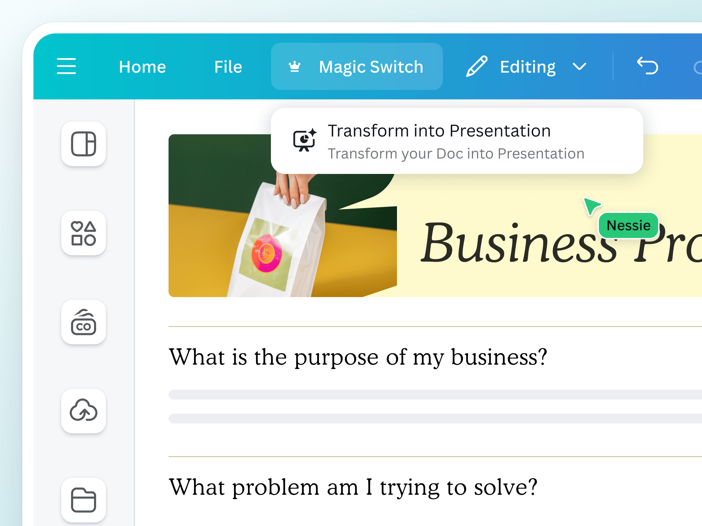Expand the Editing mode dropdown chevron

[579, 67]
